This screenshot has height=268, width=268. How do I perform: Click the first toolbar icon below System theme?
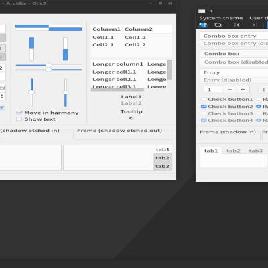[x=203, y=25]
